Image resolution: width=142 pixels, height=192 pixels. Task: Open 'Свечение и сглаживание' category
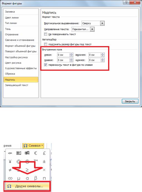point(21,40)
